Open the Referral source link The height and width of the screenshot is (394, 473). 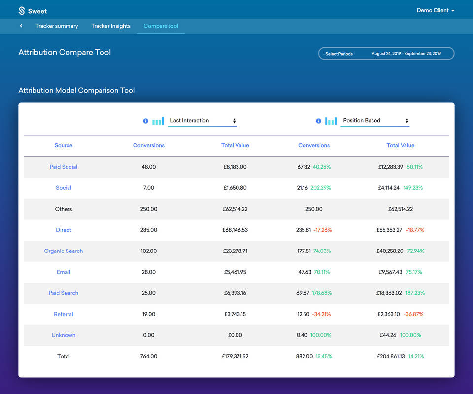[64, 314]
